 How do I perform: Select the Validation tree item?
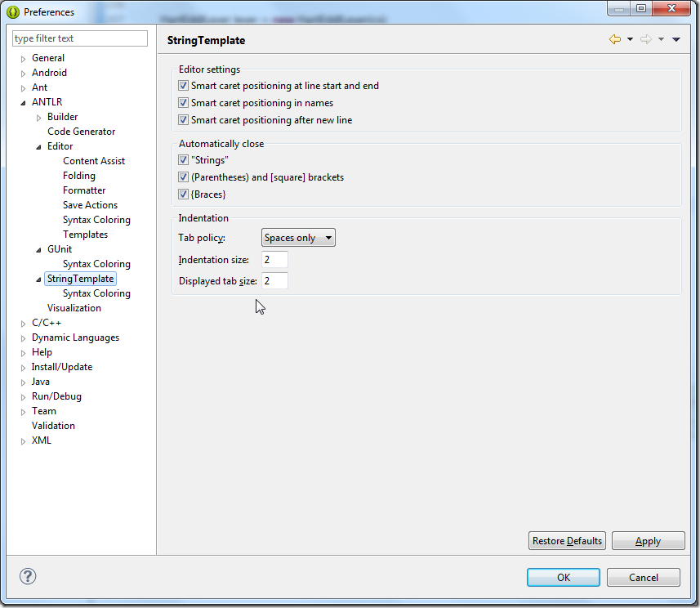[53, 426]
